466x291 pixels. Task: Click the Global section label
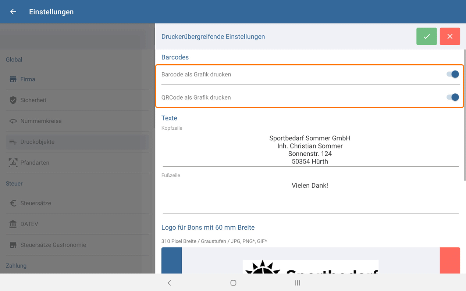(14, 60)
